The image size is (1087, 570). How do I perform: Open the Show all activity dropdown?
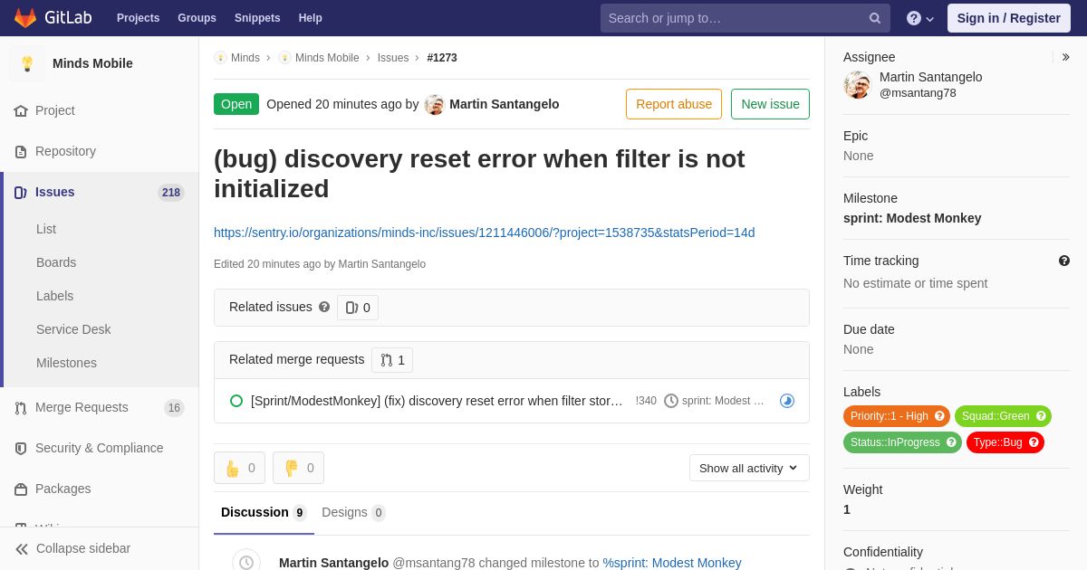[x=749, y=468]
